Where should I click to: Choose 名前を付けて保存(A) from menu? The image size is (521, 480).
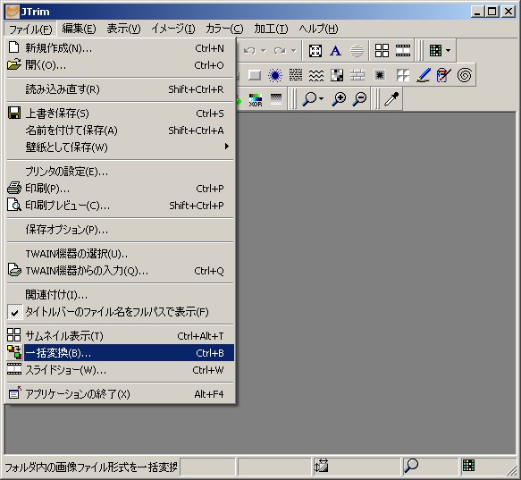tap(121, 131)
